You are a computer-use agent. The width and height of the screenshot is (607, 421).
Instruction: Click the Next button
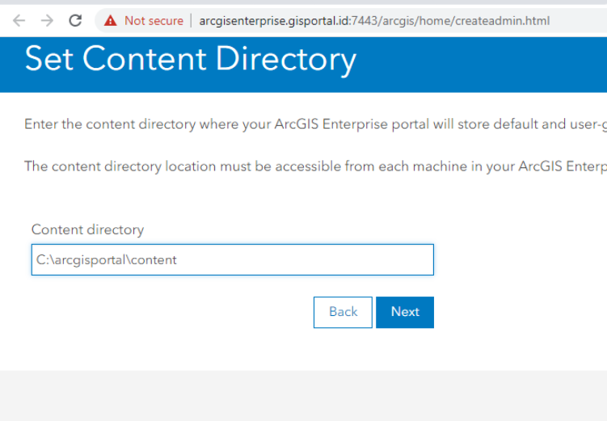click(x=405, y=312)
